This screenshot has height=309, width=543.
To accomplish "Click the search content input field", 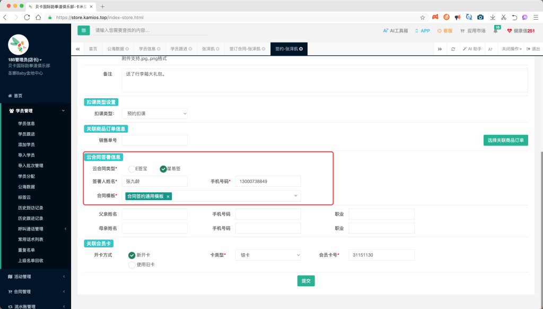I will [149, 30].
